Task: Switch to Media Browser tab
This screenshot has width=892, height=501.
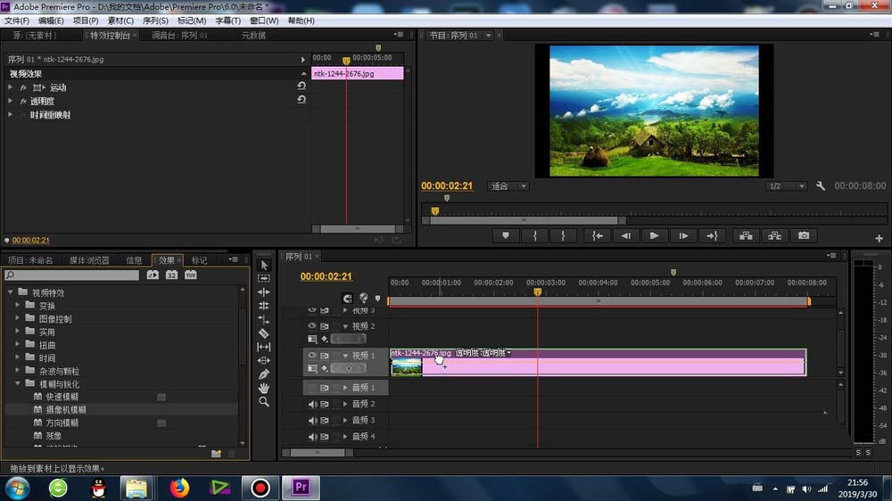Action: (x=89, y=260)
